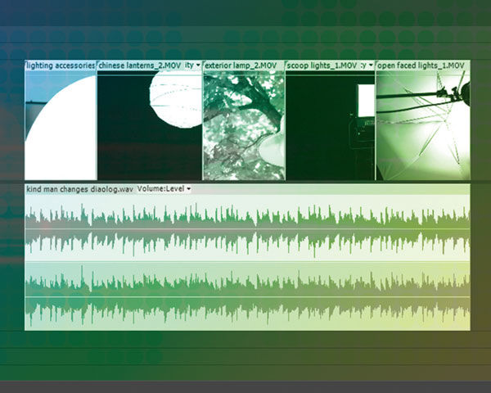Click the exterior lamp_2.MOV tree thumbnail

click(x=243, y=127)
